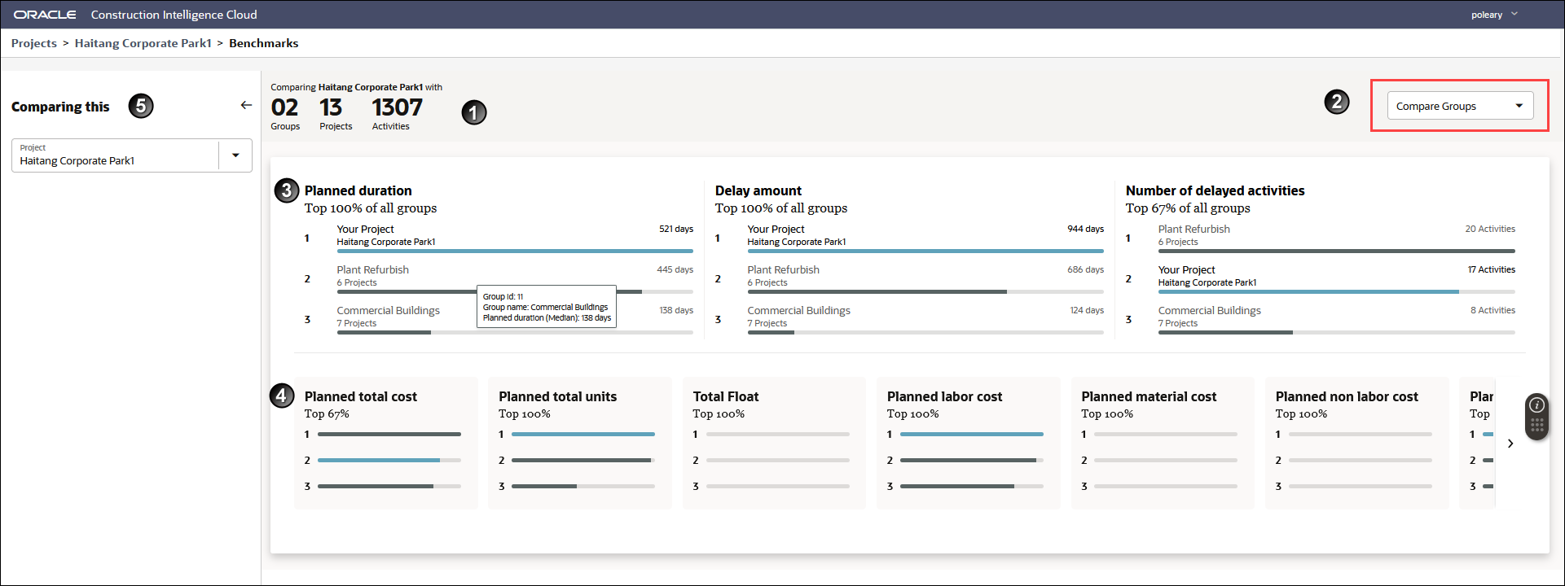Click Your Project in delayed activities list
This screenshot has width=1565, height=586.
(1186, 269)
